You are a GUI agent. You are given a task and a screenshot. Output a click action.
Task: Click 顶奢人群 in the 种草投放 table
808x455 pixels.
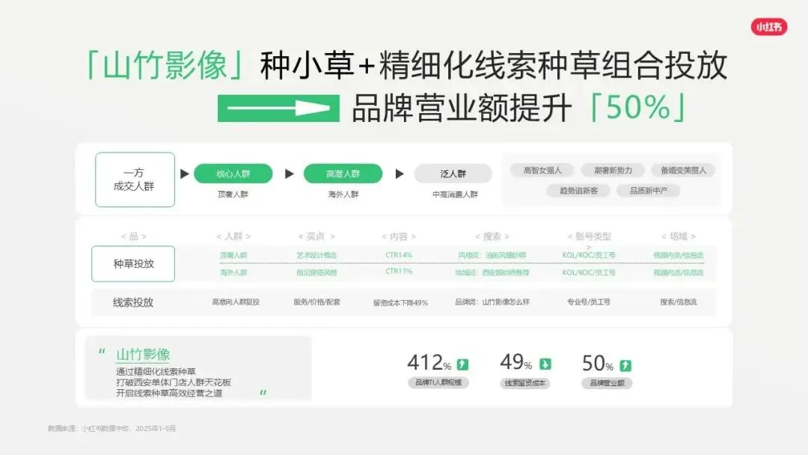233,255
